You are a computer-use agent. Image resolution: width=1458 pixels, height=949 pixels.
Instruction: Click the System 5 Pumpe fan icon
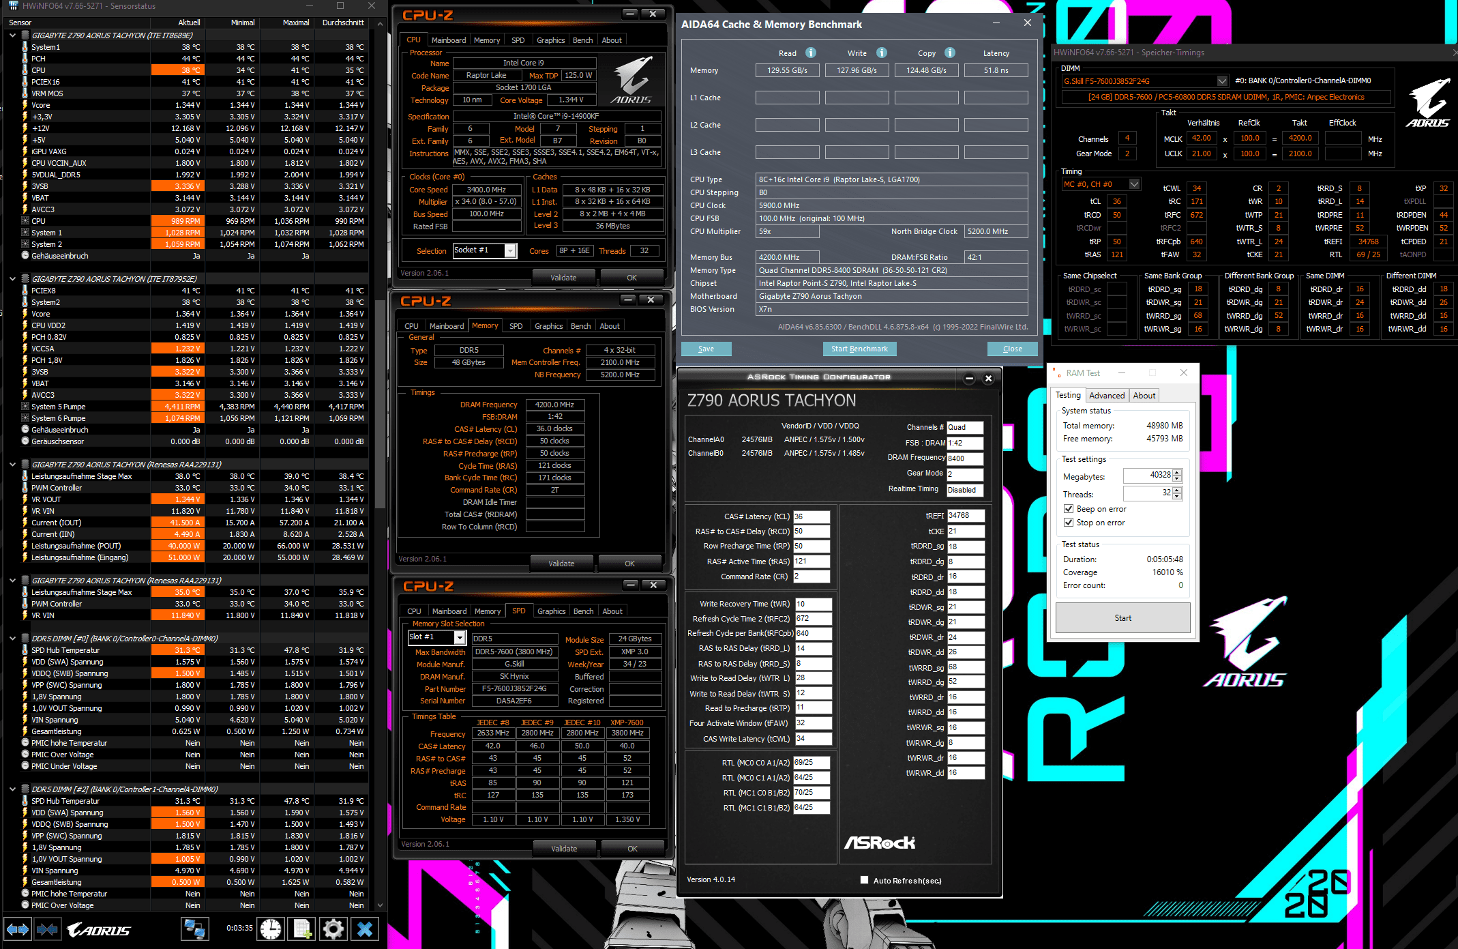pyautogui.click(x=25, y=407)
